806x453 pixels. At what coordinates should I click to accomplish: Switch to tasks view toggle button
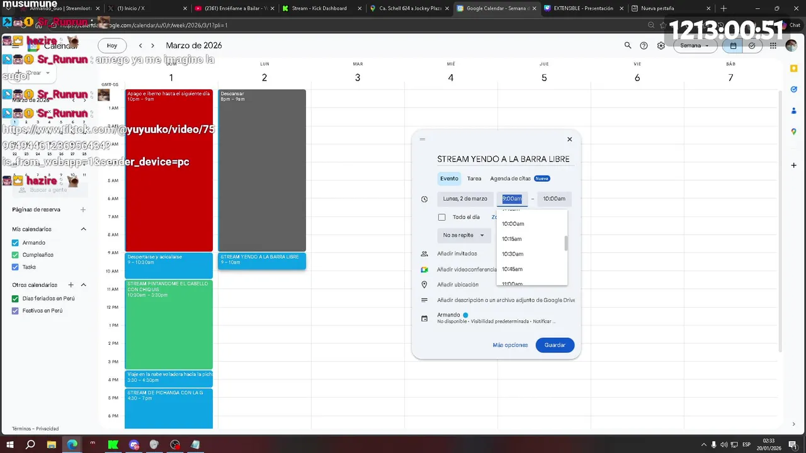pos(752,45)
